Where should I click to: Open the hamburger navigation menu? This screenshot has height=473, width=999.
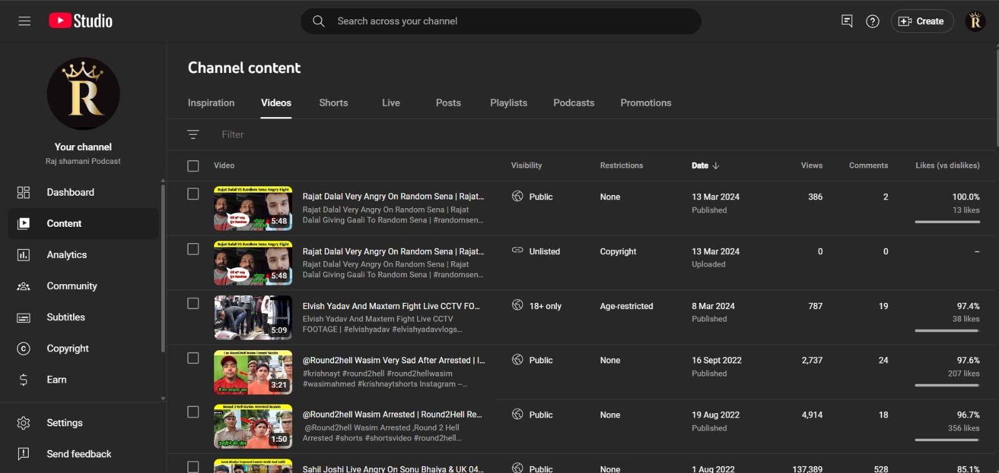pos(24,21)
